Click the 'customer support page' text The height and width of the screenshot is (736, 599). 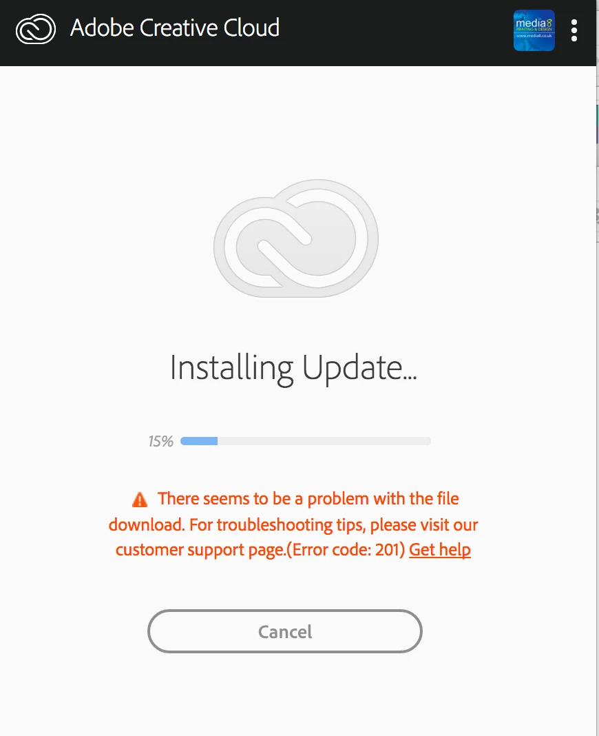click(200, 550)
